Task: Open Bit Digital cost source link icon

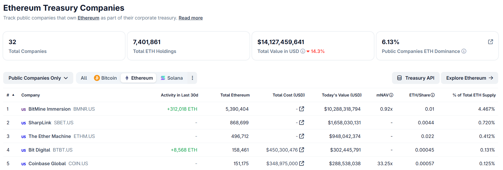Action: click(302, 150)
